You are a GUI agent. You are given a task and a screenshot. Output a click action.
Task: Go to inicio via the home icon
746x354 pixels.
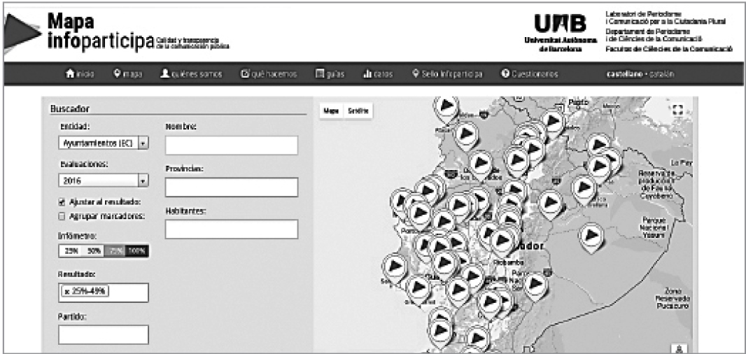click(x=70, y=73)
